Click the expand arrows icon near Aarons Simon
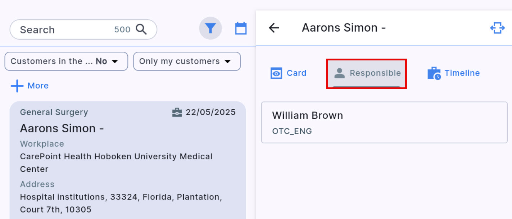The height and width of the screenshot is (219, 512). click(497, 27)
